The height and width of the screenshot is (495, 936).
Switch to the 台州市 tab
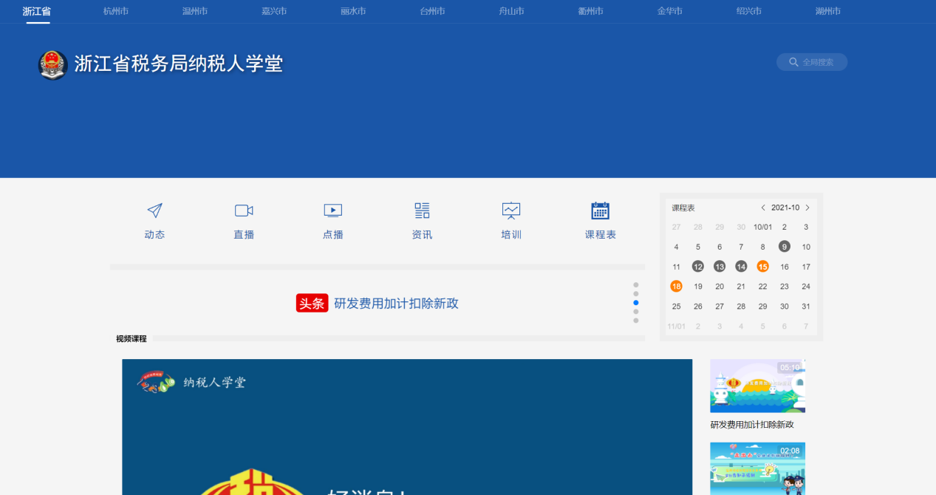click(x=432, y=11)
